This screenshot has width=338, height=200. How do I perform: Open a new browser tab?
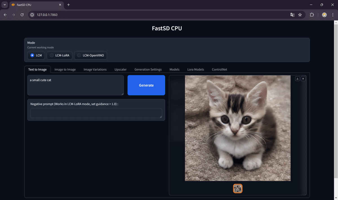point(68,5)
